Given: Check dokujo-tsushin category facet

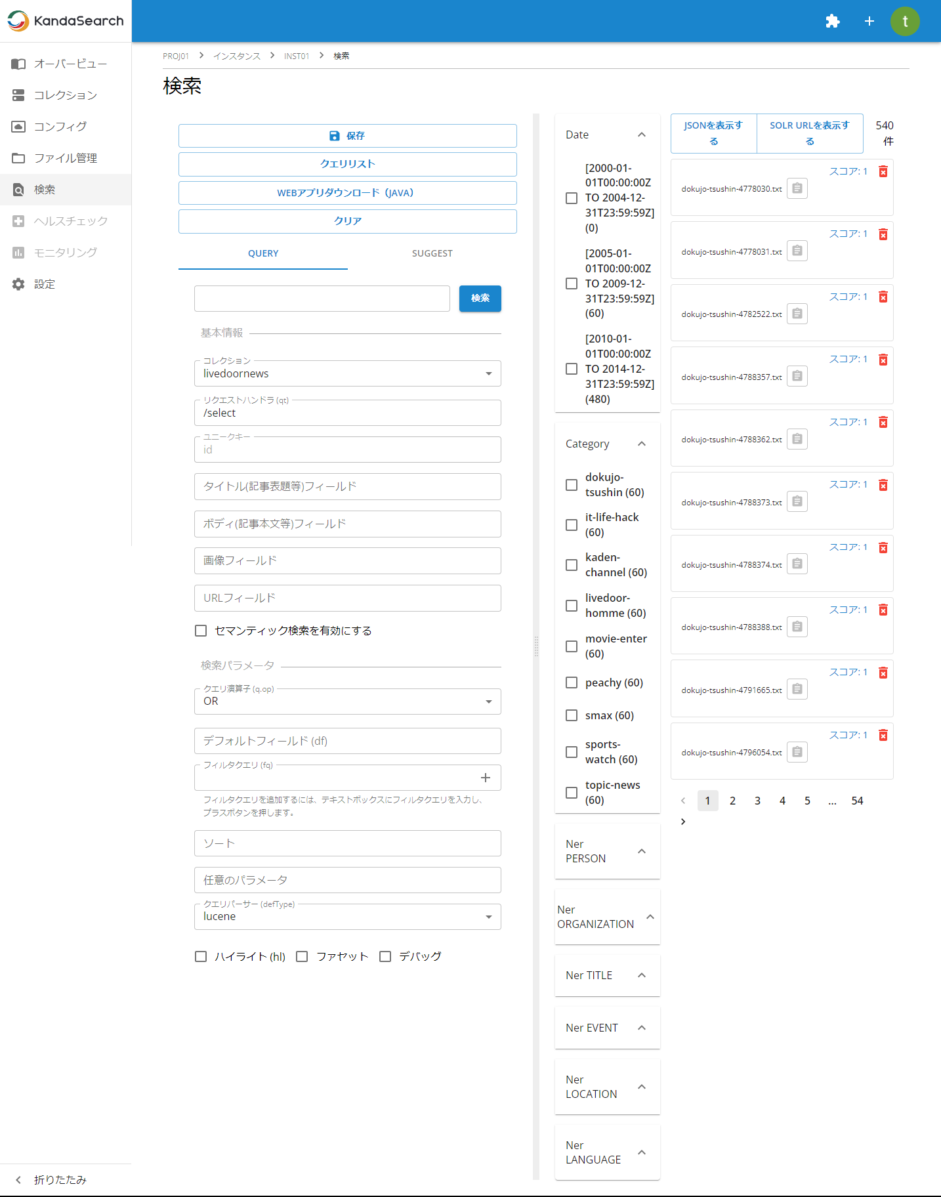Looking at the screenshot, I should click(572, 485).
